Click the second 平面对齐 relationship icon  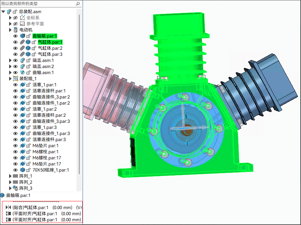tap(8, 220)
